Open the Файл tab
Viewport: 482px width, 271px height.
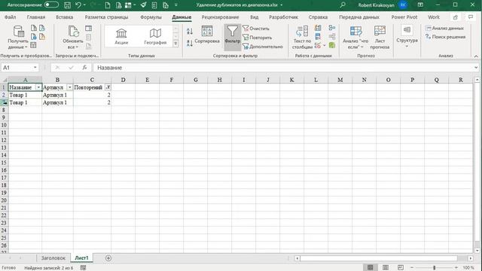(10, 17)
